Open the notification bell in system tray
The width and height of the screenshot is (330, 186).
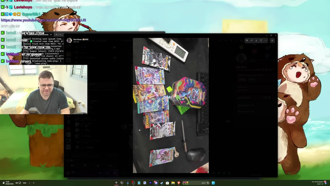point(4,183)
